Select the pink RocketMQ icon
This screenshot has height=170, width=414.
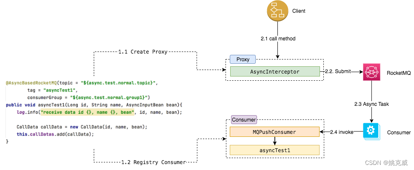[x=371, y=72]
